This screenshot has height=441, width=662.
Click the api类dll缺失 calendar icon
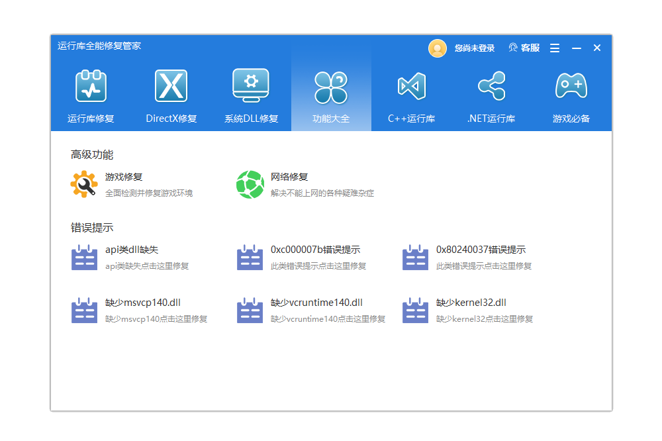(x=84, y=257)
